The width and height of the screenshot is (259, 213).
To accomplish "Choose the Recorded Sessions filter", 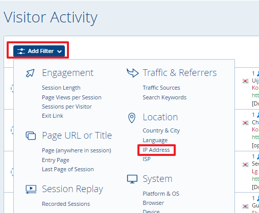I will tap(66, 204).
